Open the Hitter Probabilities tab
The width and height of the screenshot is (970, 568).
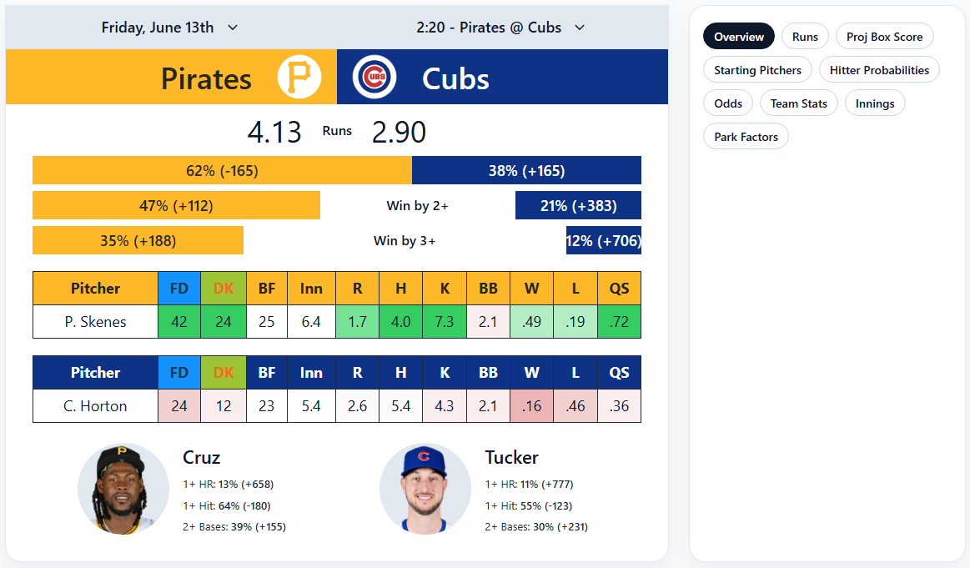coord(879,69)
